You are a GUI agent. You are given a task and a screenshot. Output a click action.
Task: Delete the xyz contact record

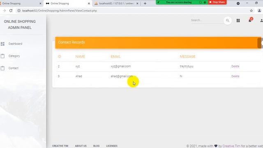pyautogui.click(x=235, y=67)
